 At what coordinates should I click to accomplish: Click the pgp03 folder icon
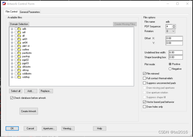19,63
